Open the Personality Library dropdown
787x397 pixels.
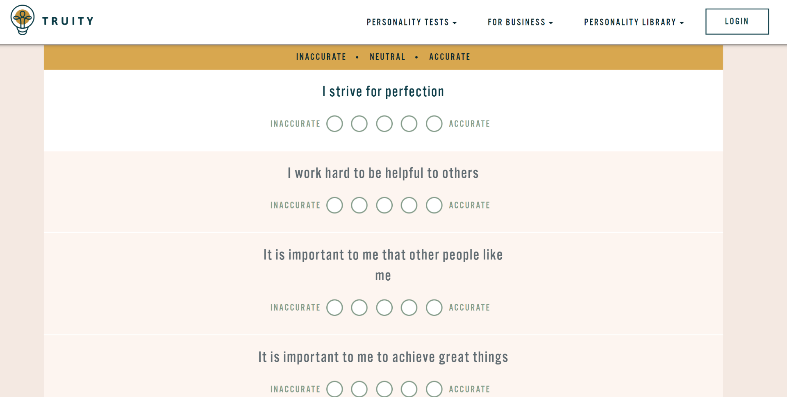634,22
